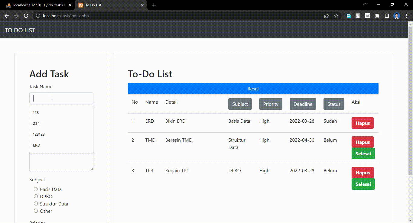Reload the page with the refresh icon
Screen dimensions: 413x223
pos(26,16)
